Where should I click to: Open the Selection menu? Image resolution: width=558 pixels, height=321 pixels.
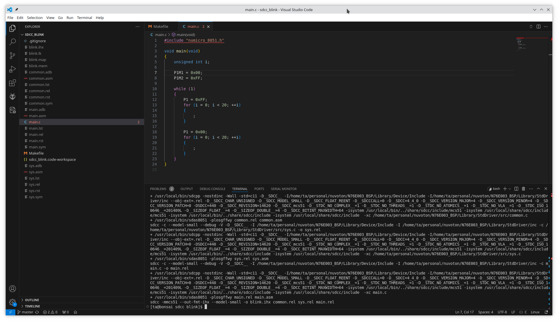coord(35,18)
